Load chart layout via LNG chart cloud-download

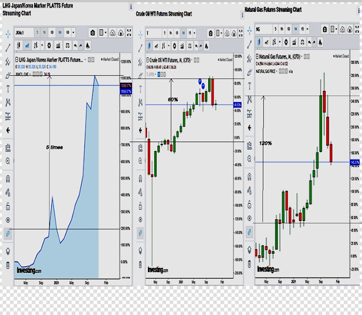tap(113, 33)
